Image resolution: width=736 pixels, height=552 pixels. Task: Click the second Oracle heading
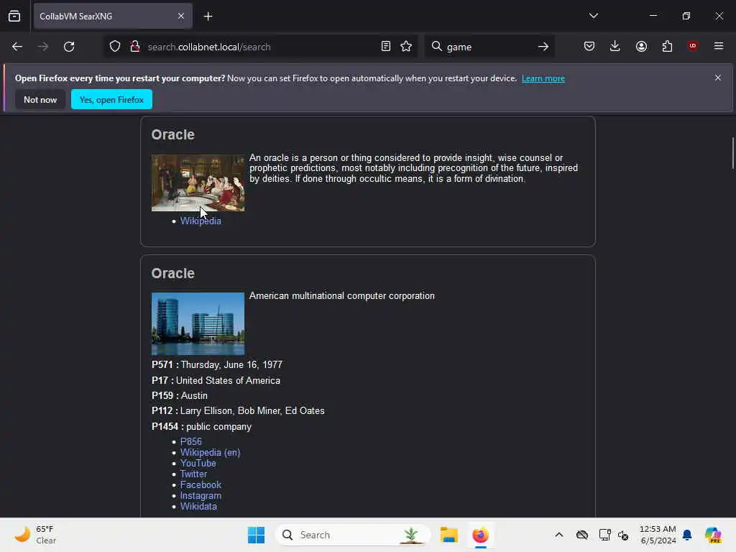(172, 273)
